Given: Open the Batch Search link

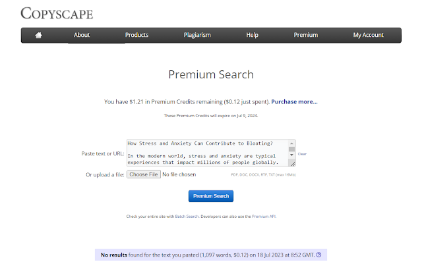Looking at the screenshot, I should (187, 216).
